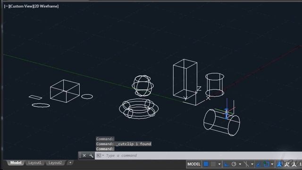Toggle object snap tracking

click(x=259, y=164)
